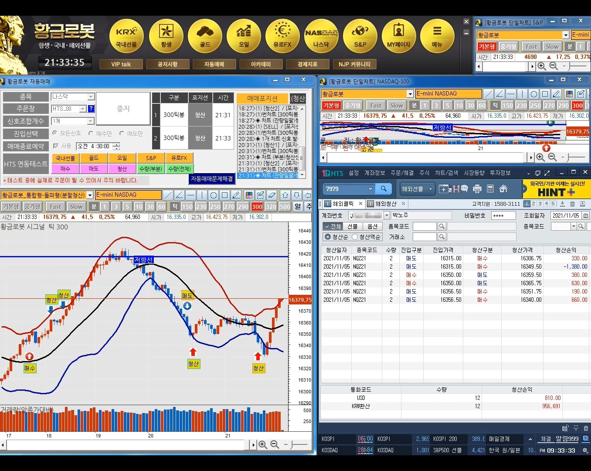Open the 신호조합개수 1개 dropdown

91,121
